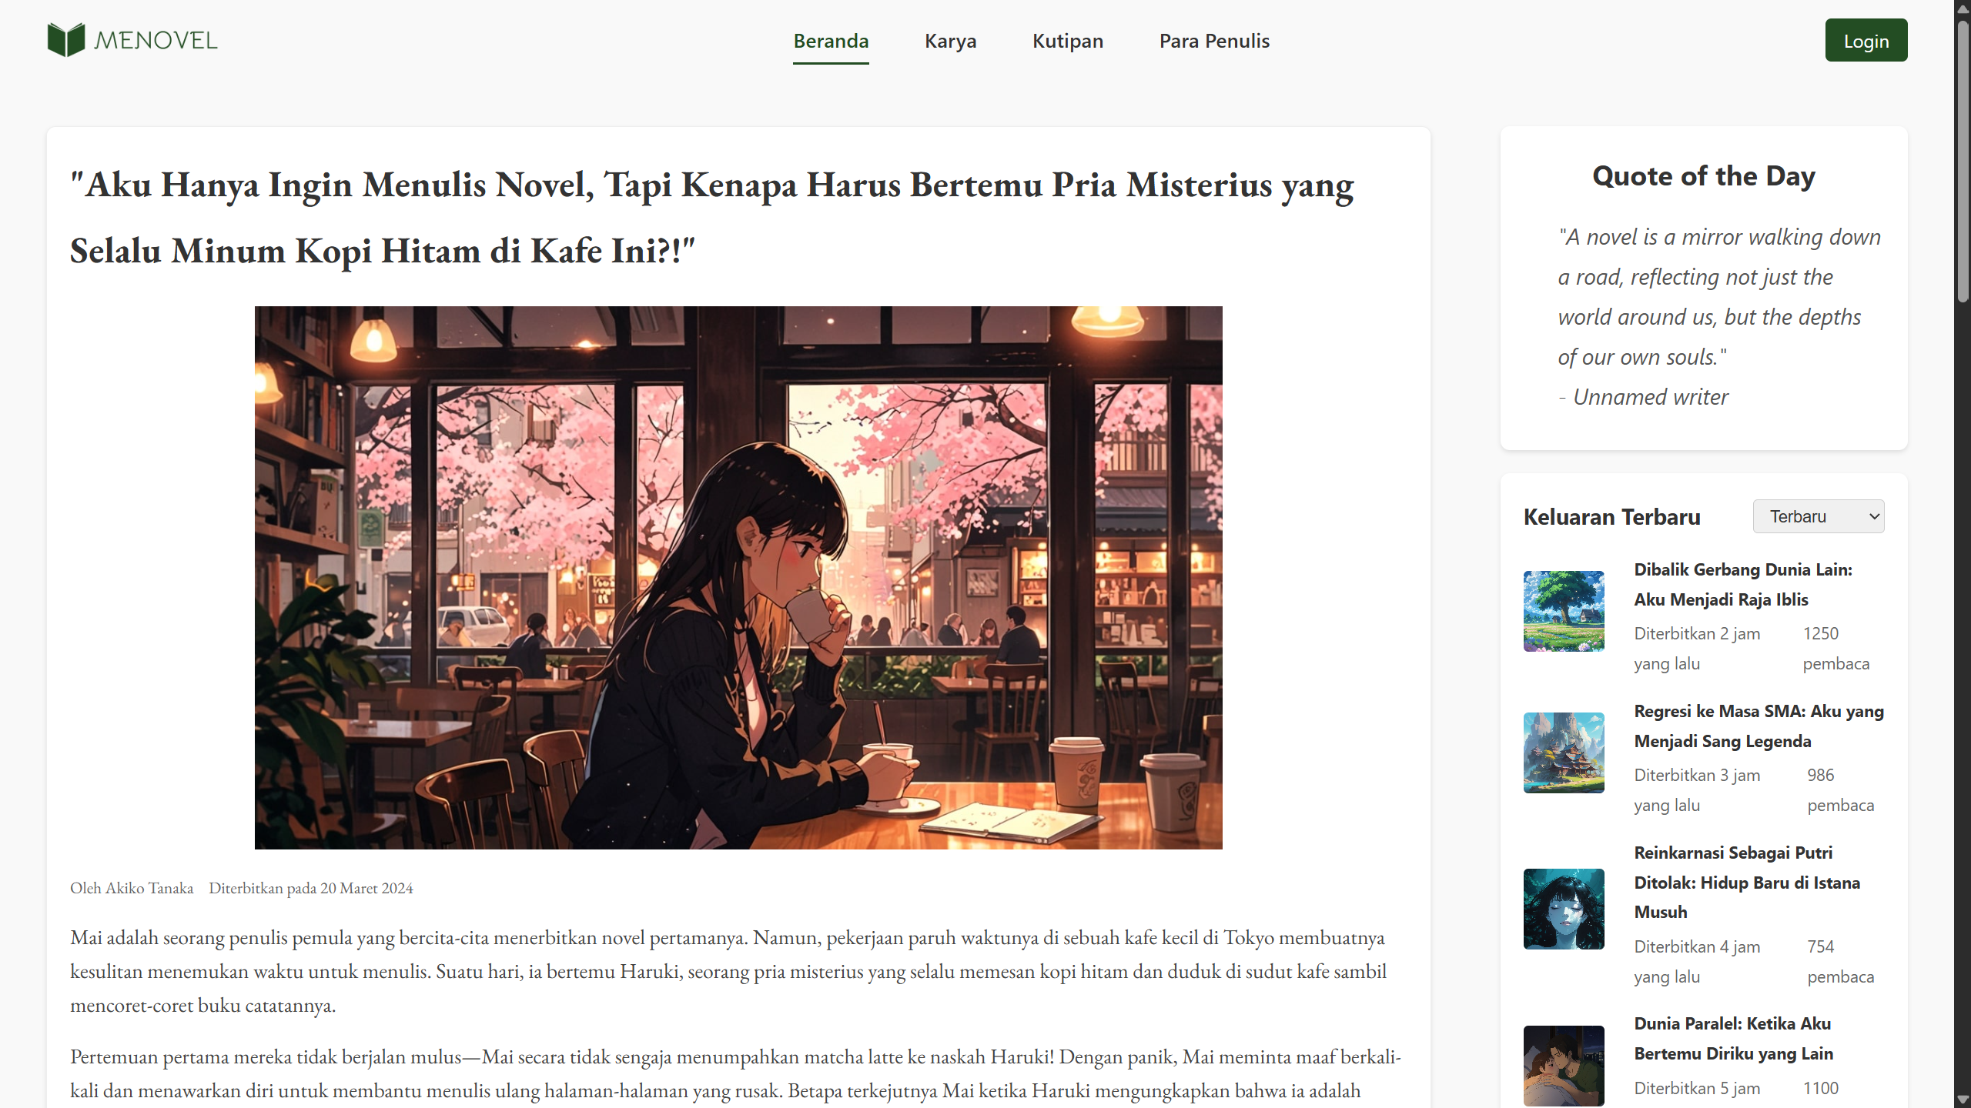Viewport: 1971px width, 1108px height.
Task: Select Para Penulis in navigation
Action: (1214, 41)
